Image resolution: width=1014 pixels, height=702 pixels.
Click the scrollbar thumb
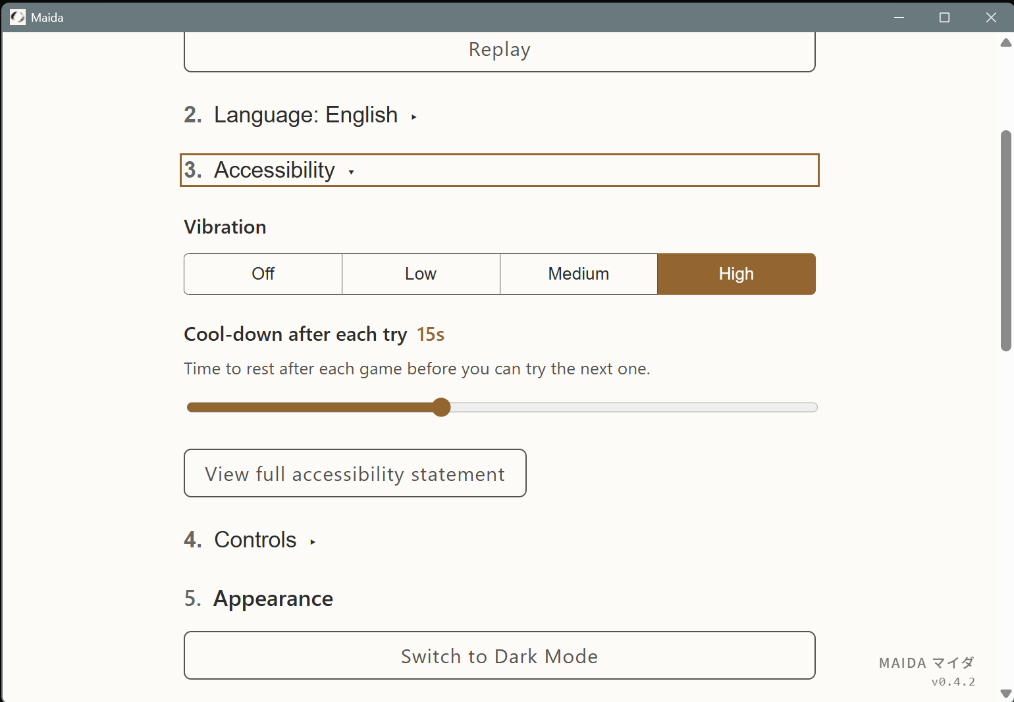pos(1006,237)
